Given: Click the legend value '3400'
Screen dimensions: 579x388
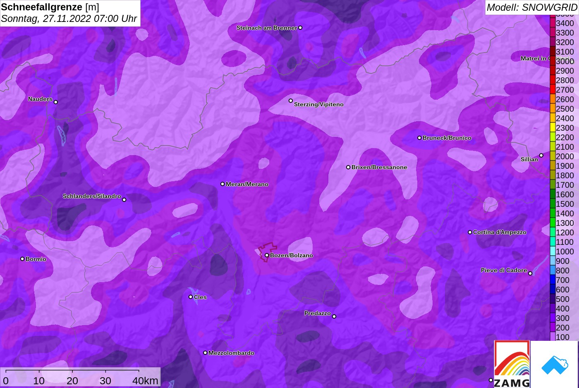Looking at the screenshot, I should pyautogui.click(x=565, y=23).
